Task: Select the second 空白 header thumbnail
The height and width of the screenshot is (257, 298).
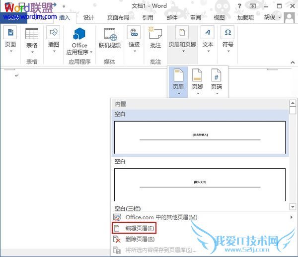Action: [200, 185]
